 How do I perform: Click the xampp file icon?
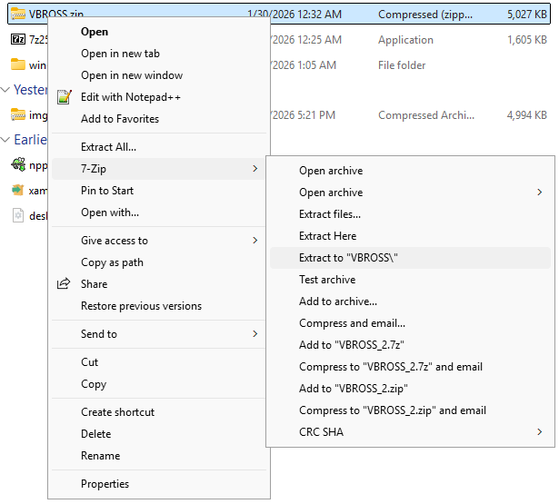pyautogui.click(x=17, y=191)
